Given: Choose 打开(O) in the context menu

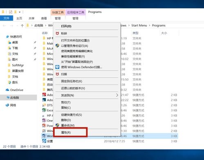Looking at the screenshot, I should (66, 26).
